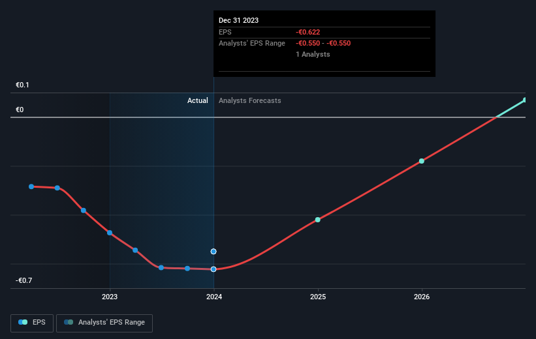536x339 pixels.
Task: Click the 1 Analysts text in the tooltip
Action: [x=313, y=54]
